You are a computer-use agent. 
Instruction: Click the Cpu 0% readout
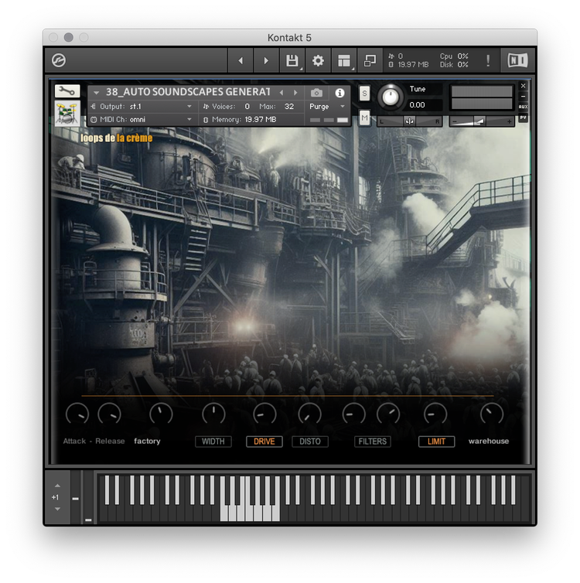[454, 56]
